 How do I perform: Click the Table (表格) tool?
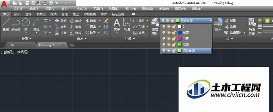(139, 33)
